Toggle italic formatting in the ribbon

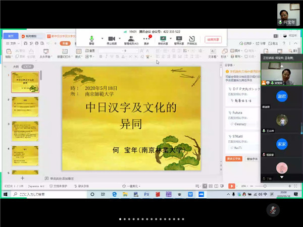coord(106,56)
